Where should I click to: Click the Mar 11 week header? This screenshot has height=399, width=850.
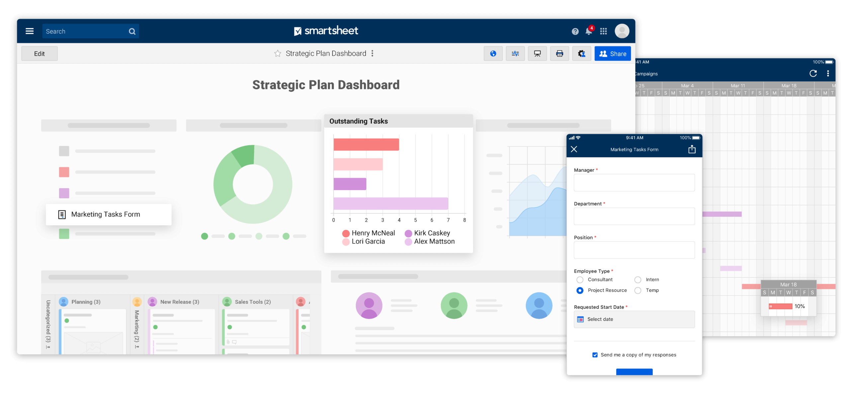coord(737,86)
